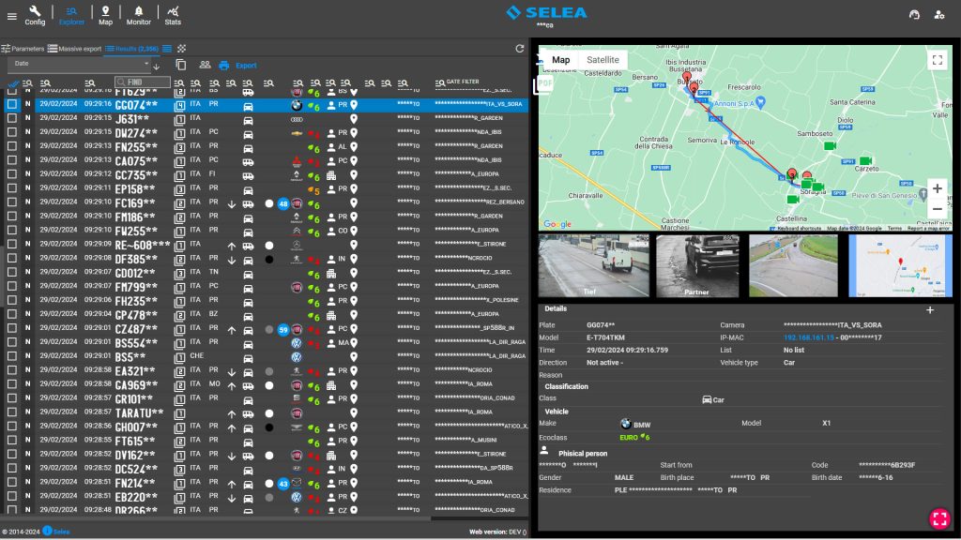
Task: Switch to the Explorer view
Action: pyautogui.click(x=71, y=15)
